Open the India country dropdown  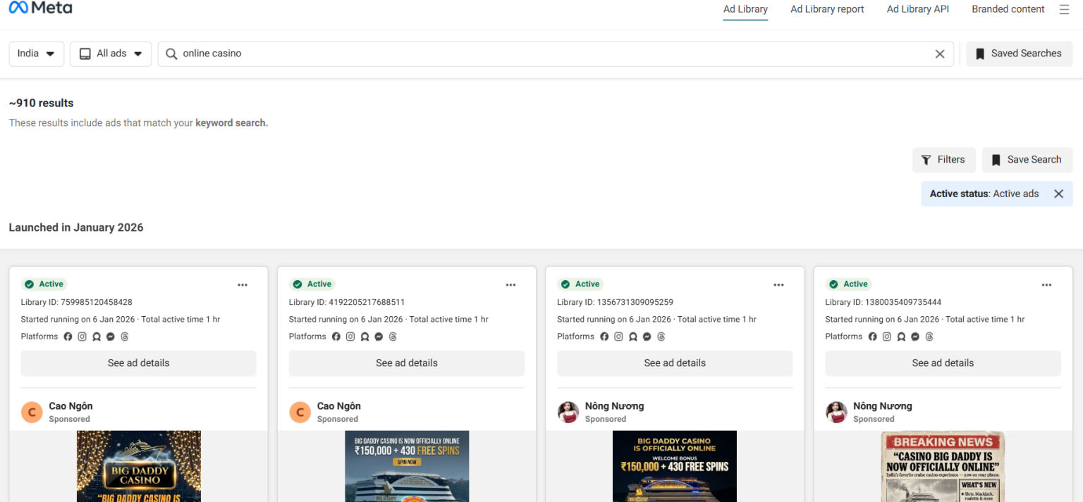pyautogui.click(x=36, y=53)
